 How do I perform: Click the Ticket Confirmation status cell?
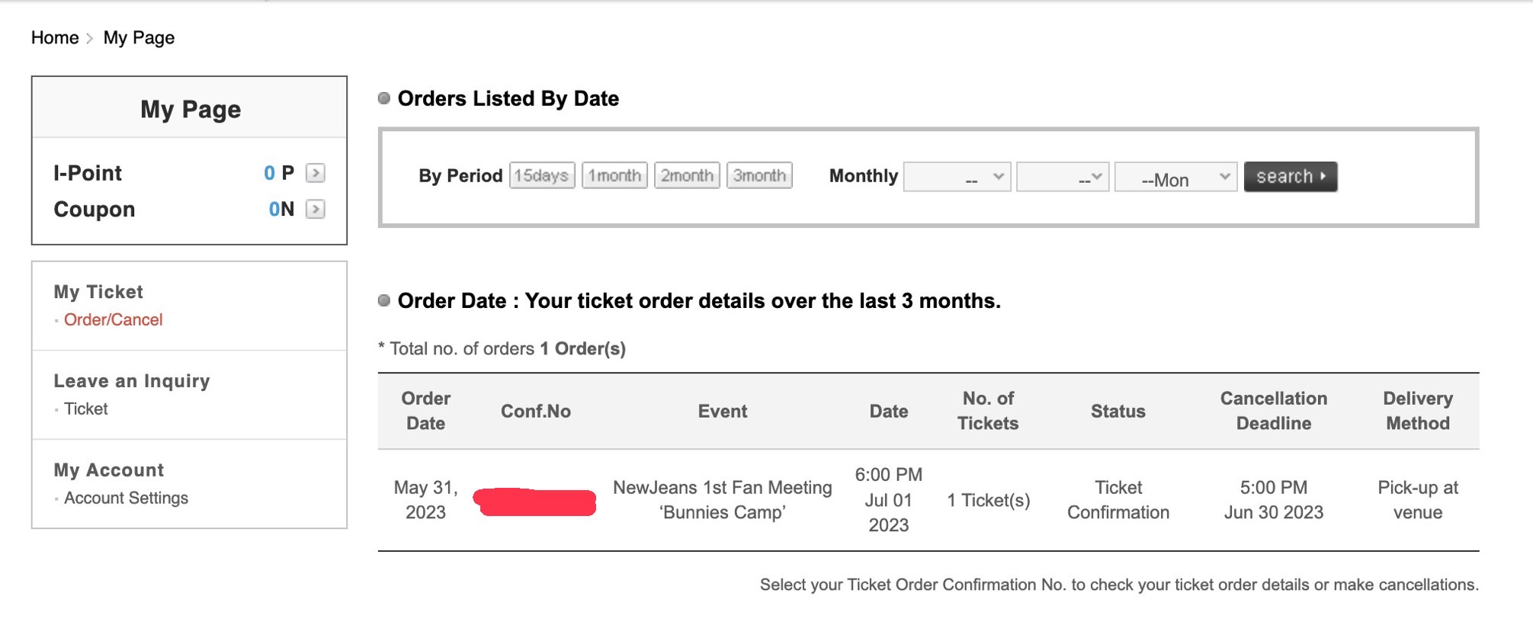pos(1118,500)
